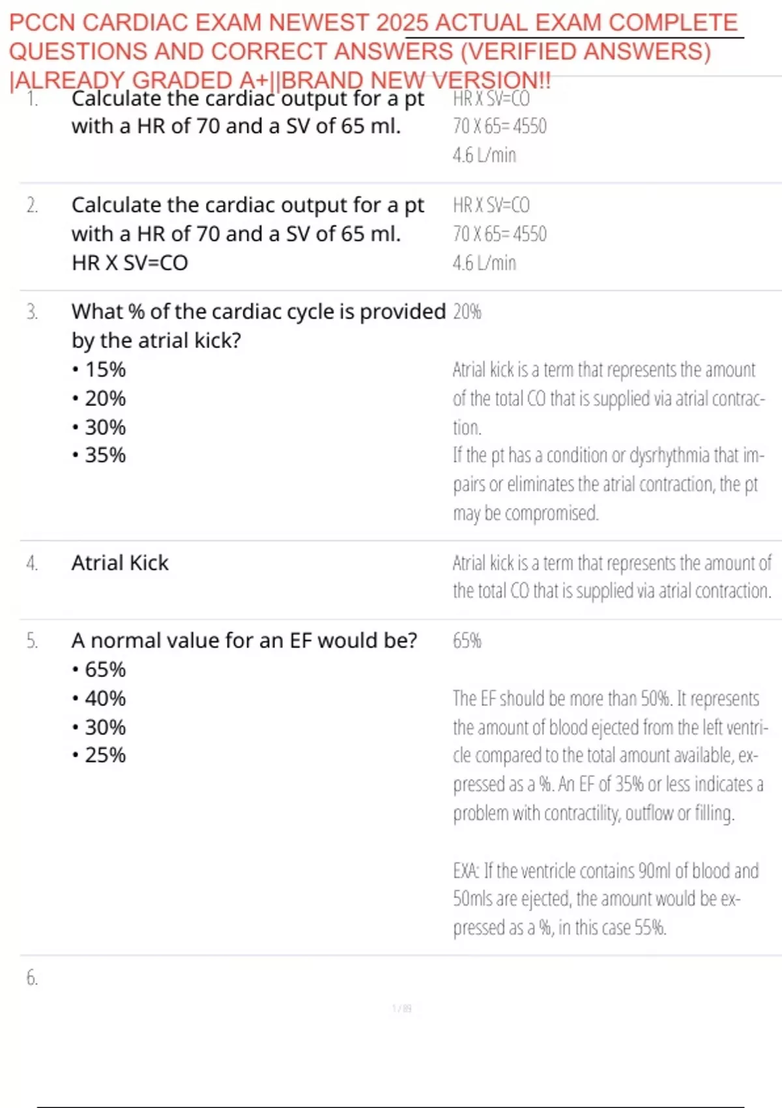Click the 20% answer beside question 3

(467, 312)
